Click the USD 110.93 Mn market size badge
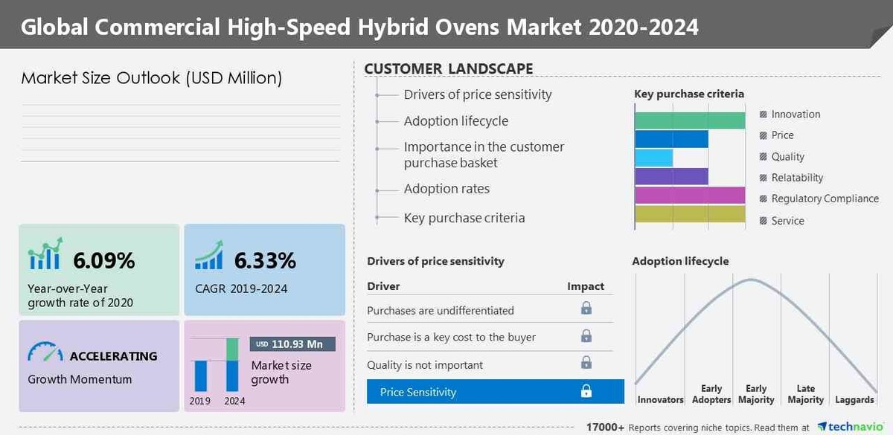This screenshot has width=893, height=435. (x=292, y=344)
